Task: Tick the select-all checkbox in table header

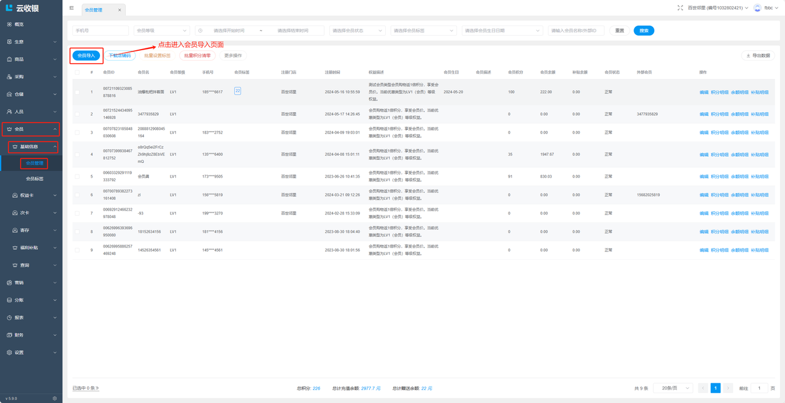Action: [x=77, y=72]
